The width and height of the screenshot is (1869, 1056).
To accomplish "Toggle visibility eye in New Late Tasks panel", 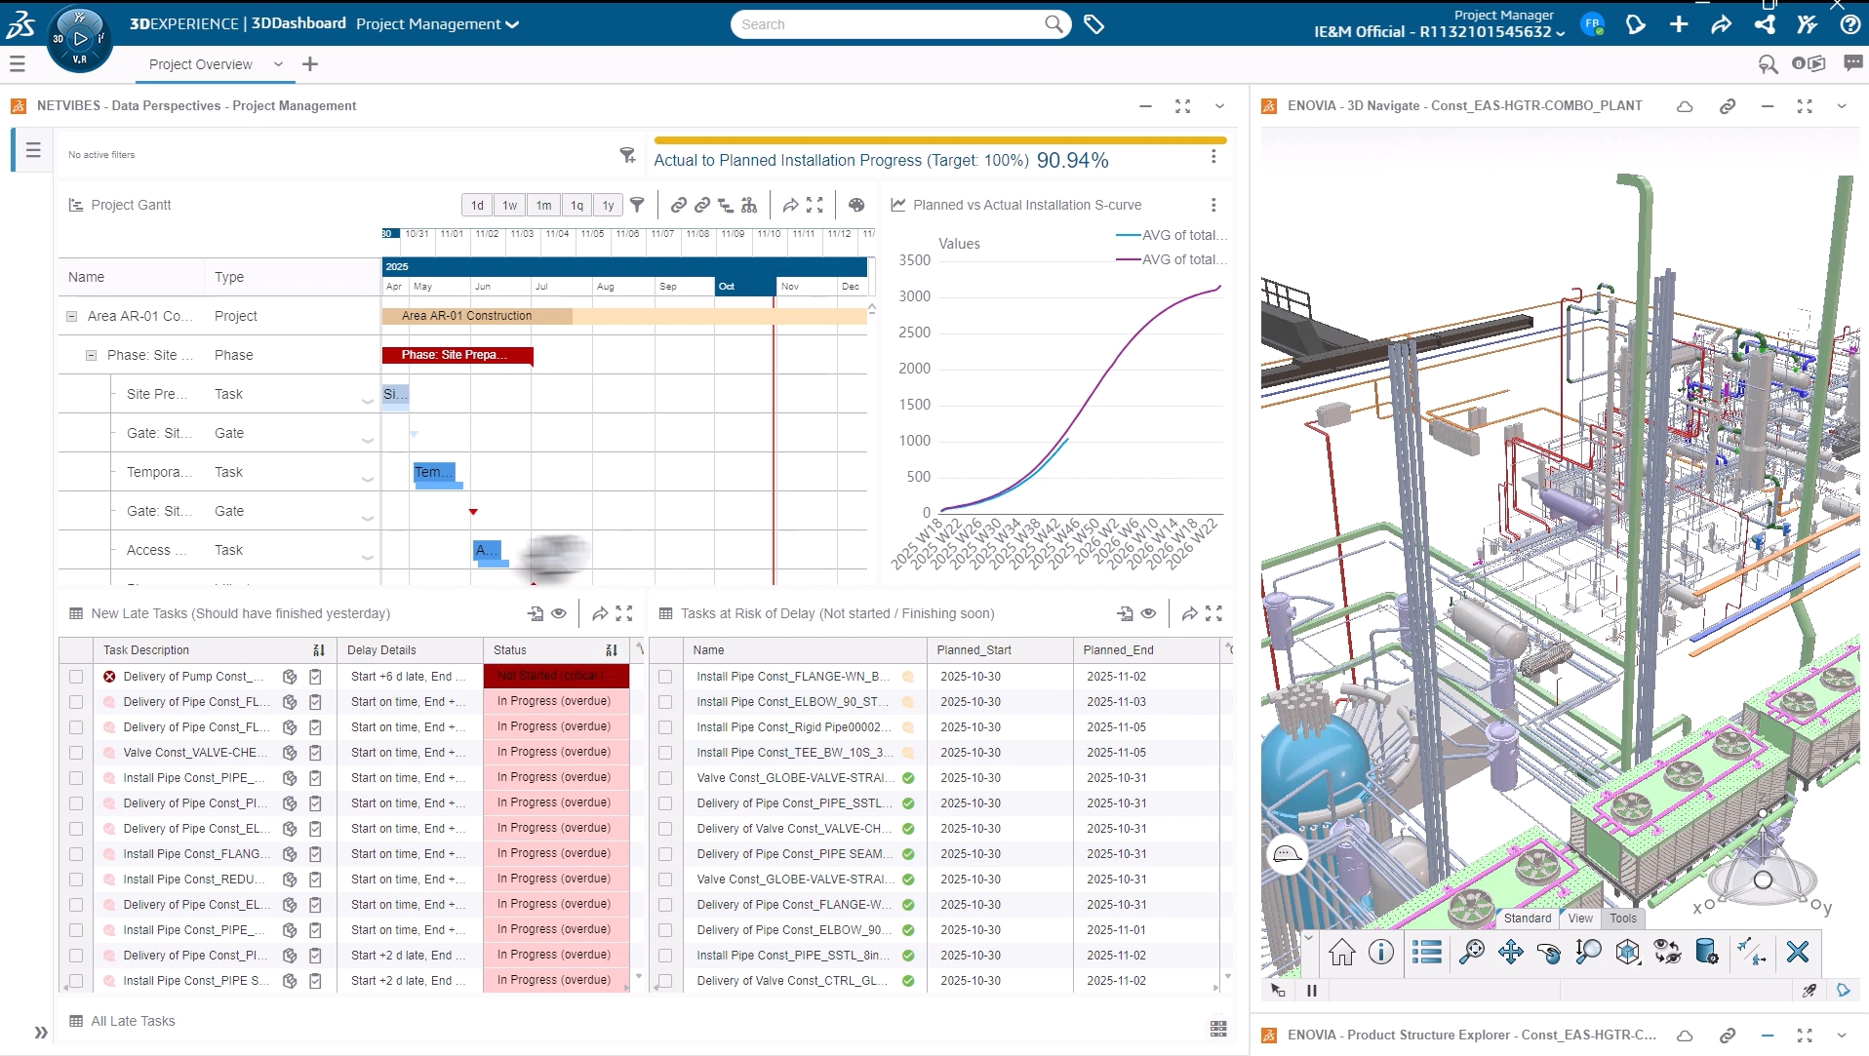I will [x=558, y=613].
